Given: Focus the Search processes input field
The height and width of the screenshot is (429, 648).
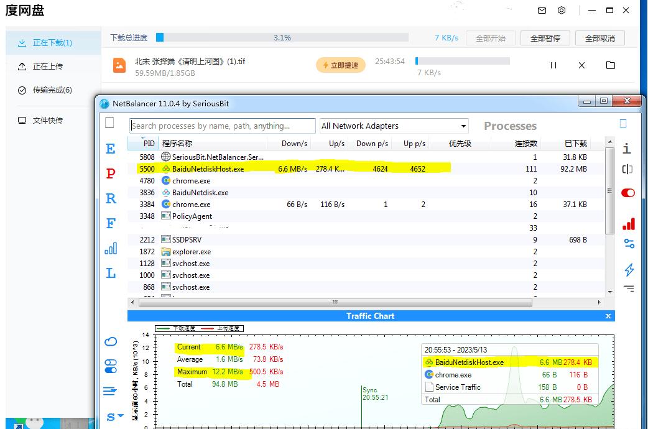Looking at the screenshot, I should tap(223, 126).
